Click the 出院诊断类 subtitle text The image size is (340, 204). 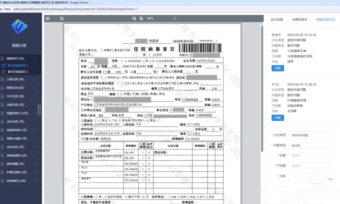[x=295, y=106]
